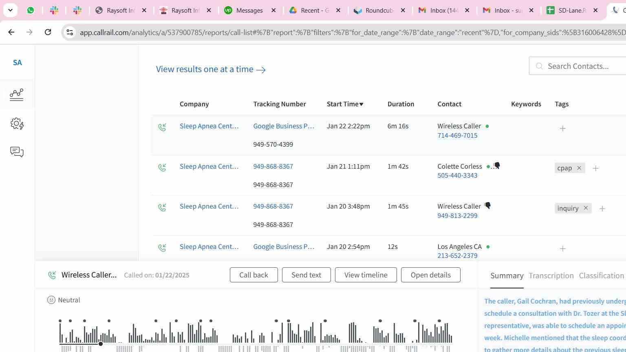Click the Tracking Number column header
The image size is (626, 352).
point(280,104)
